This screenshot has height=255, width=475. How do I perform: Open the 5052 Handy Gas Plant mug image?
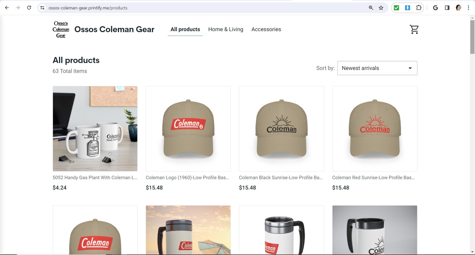(95, 129)
